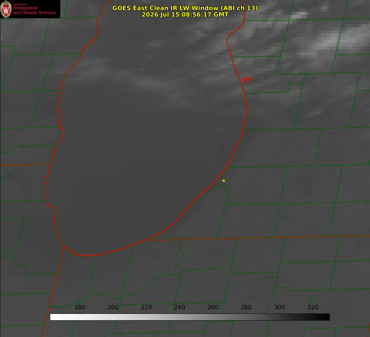Click the GOES East Clean IR title text
370x337 pixels.
point(185,8)
